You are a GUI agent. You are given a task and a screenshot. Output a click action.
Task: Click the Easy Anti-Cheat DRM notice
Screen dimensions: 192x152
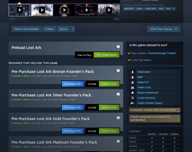[155, 110]
